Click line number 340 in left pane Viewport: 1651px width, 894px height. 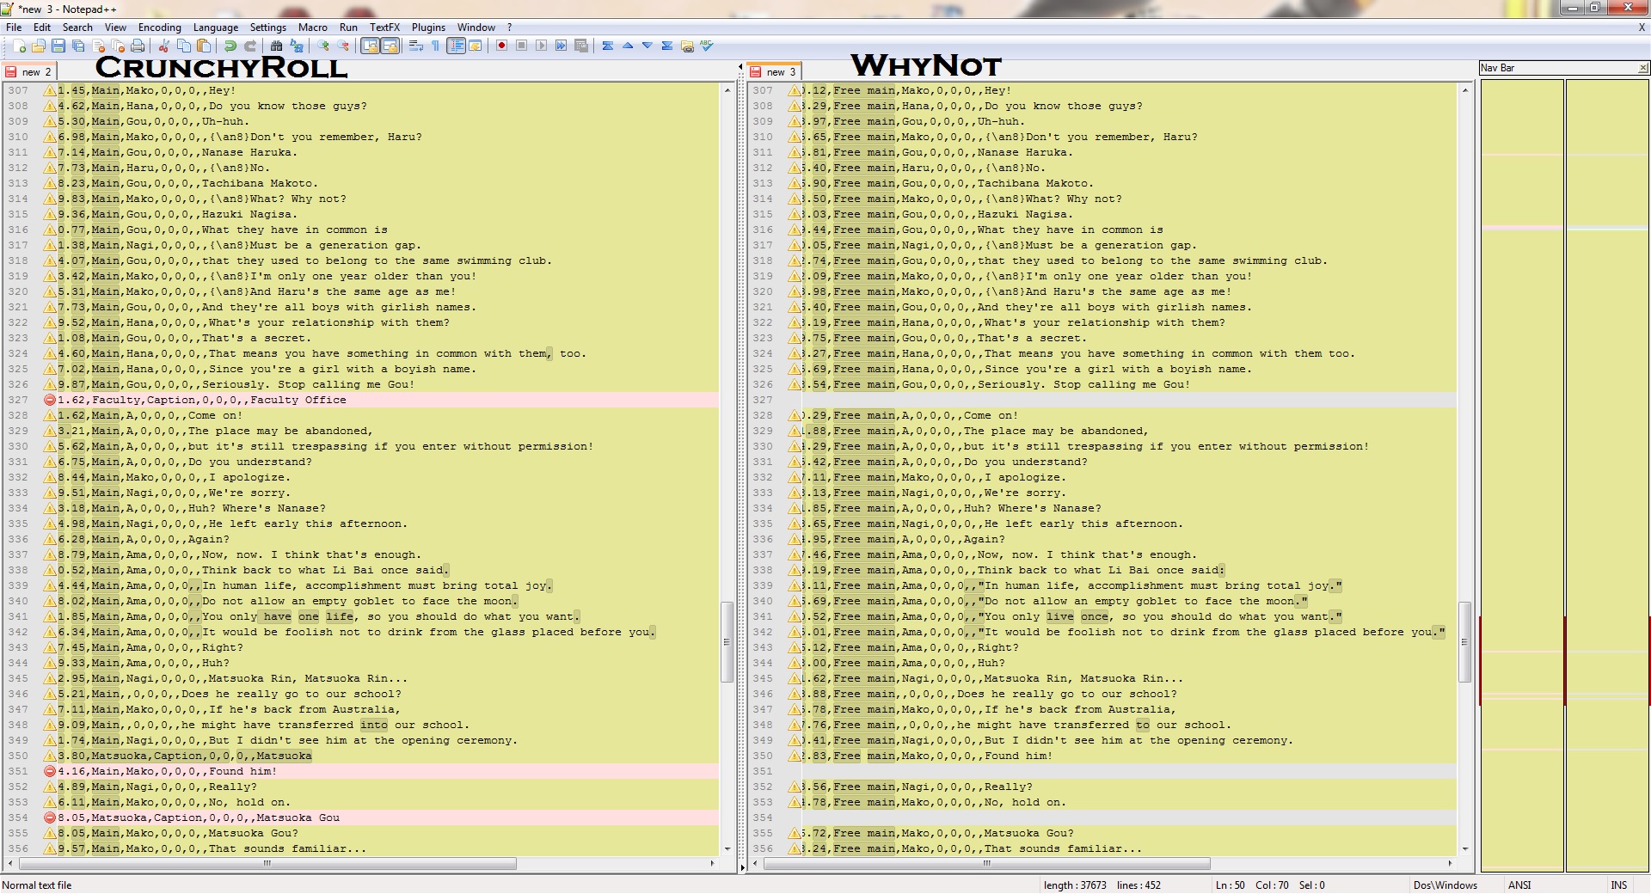click(x=18, y=601)
